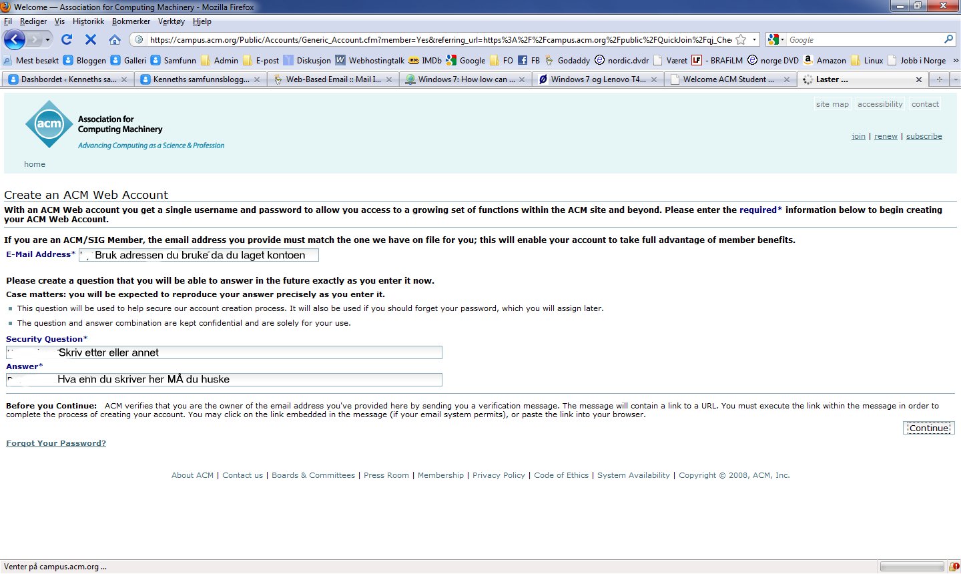Focus the Answer input field
The width and height of the screenshot is (961, 574).
click(x=224, y=380)
